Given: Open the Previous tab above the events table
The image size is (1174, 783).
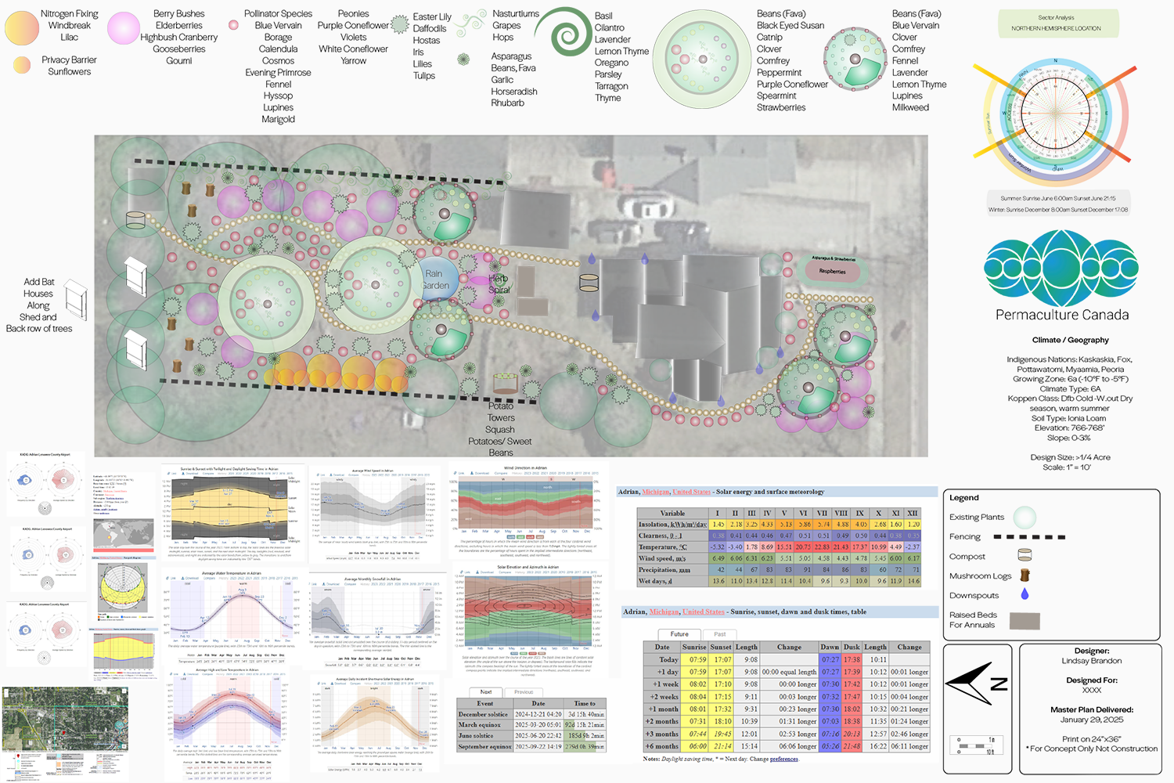Looking at the screenshot, I should tap(524, 692).
